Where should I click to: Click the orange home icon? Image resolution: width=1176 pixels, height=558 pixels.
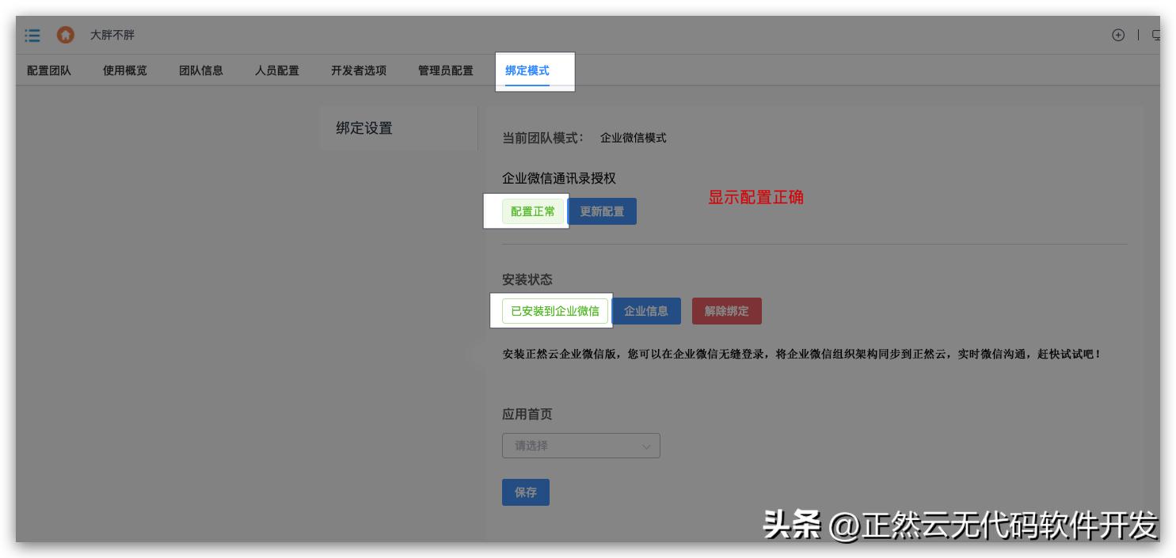tap(66, 36)
